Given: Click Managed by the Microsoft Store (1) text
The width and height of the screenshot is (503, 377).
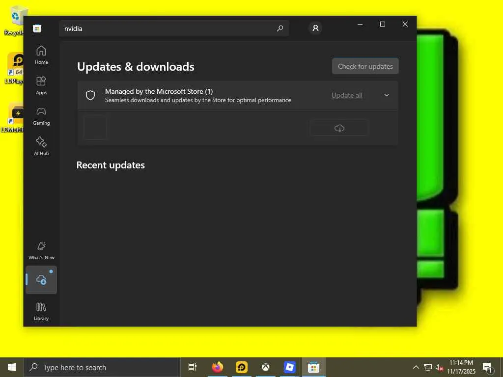Looking at the screenshot, I should click(x=159, y=91).
